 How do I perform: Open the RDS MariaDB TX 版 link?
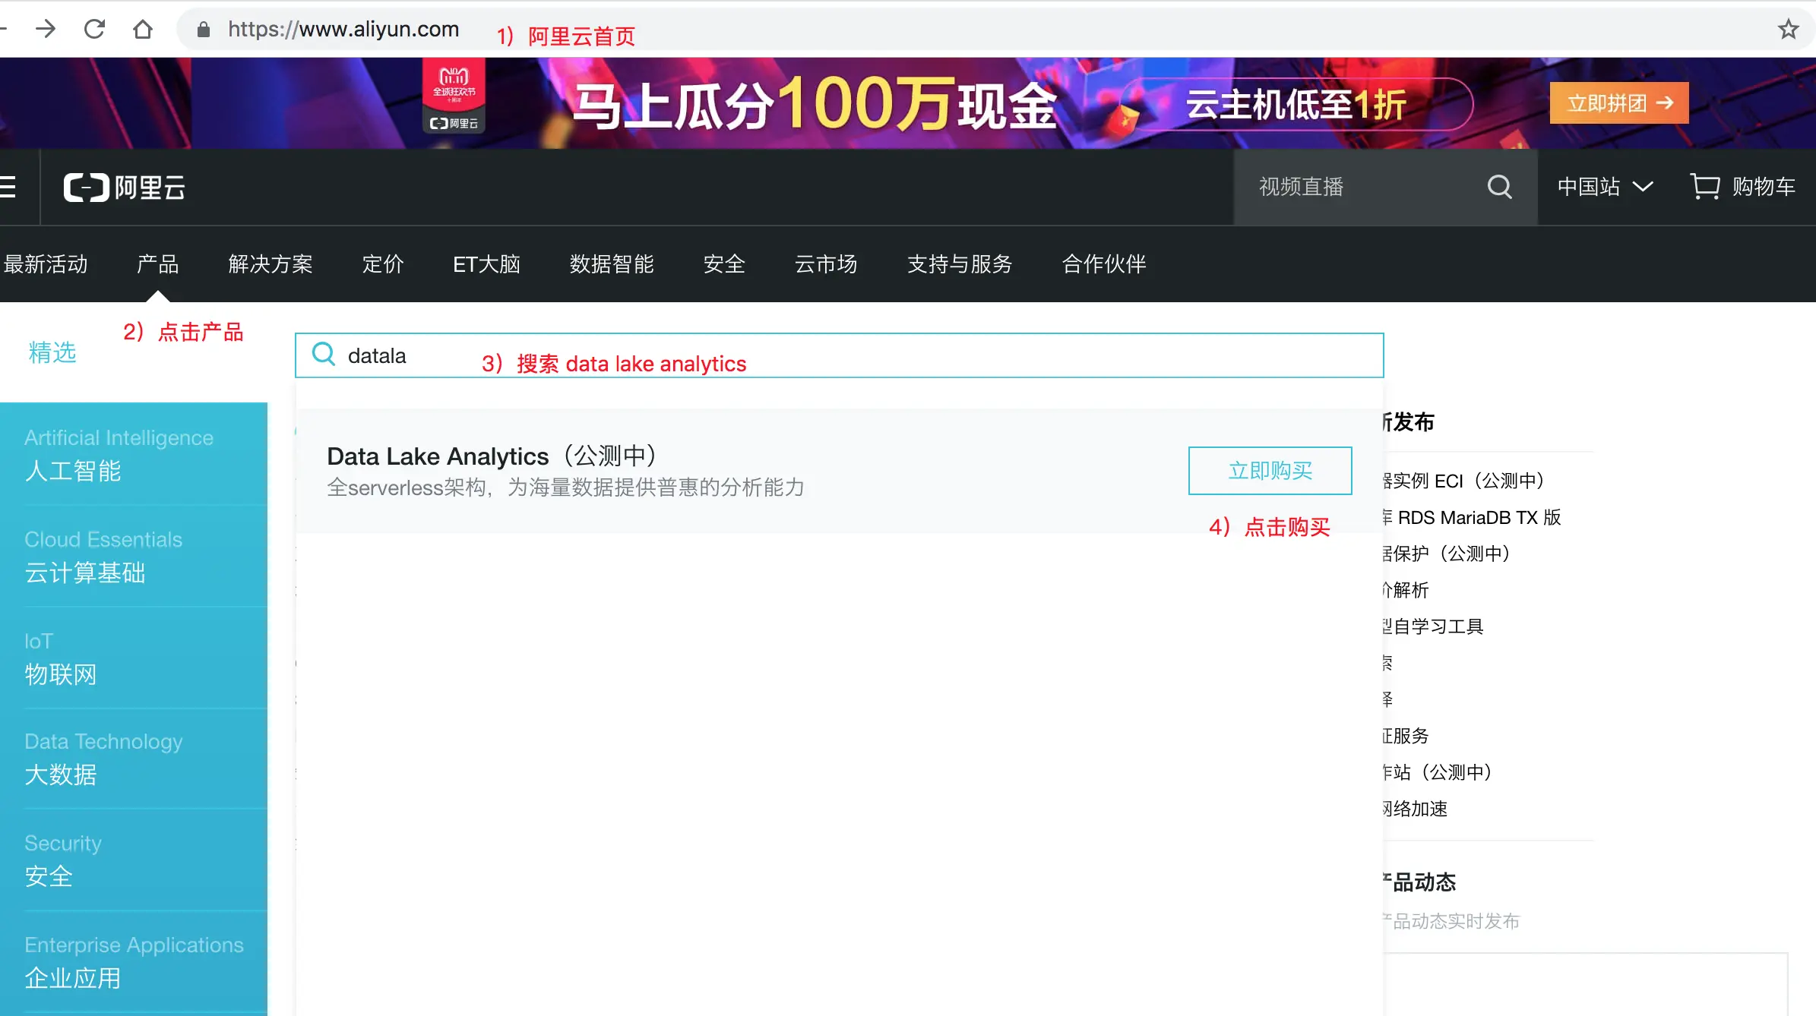point(1478,518)
